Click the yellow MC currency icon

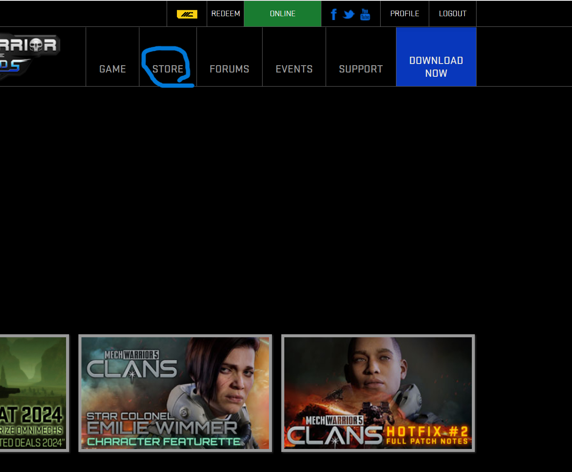(x=187, y=14)
